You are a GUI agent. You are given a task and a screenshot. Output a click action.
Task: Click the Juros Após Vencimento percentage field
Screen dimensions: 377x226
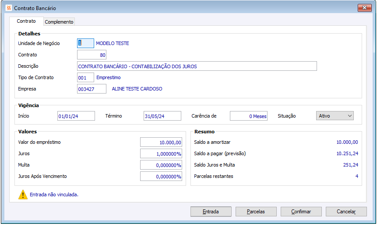tap(161, 176)
